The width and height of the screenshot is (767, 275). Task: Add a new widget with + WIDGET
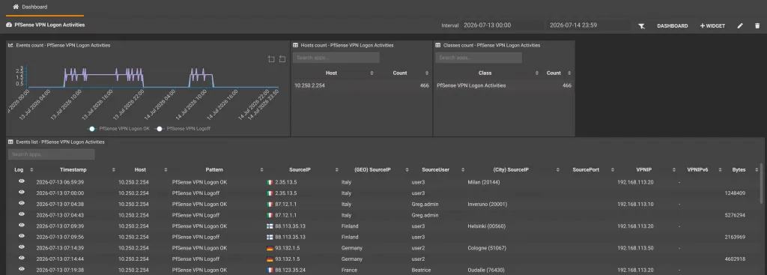tap(713, 26)
